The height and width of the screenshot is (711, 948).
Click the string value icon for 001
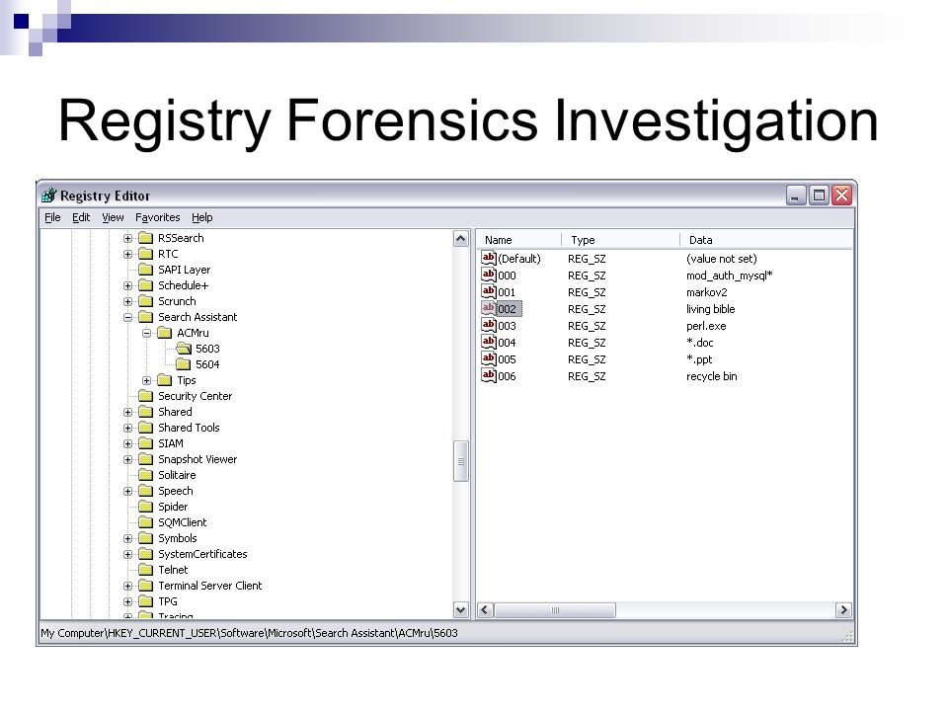489,292
